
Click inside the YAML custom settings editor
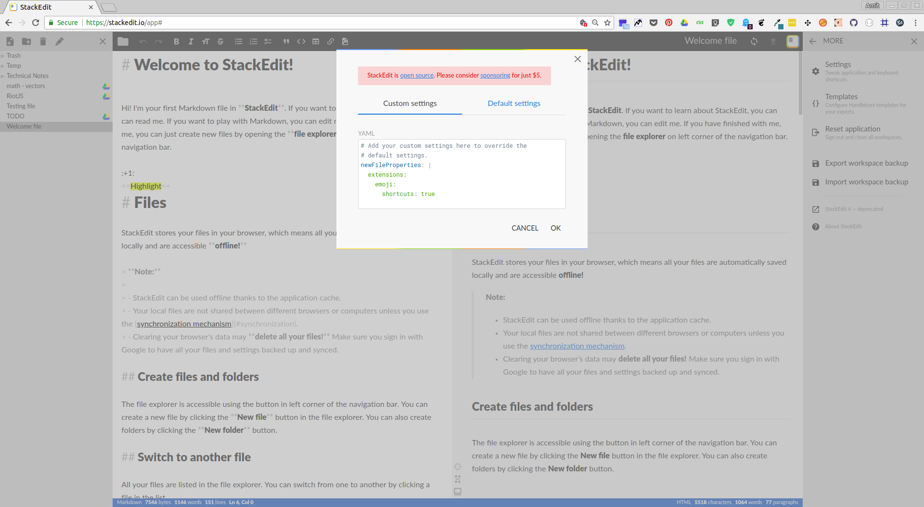coord(462,174)
